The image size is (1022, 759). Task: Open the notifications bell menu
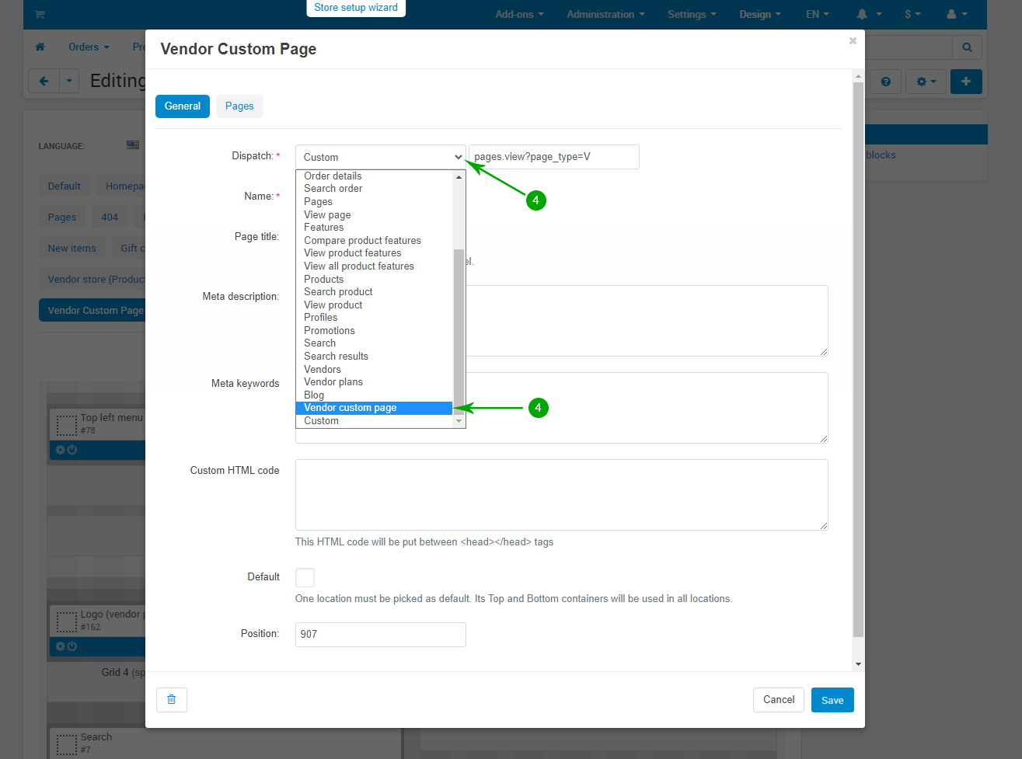[868, 14]
